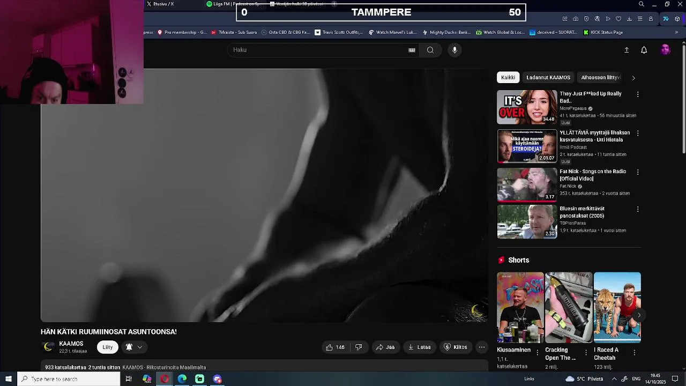The height and width of the screenshot is (386, 686).
Task: Open the Opera browser taskbar icon
Action: click(165, 379)
